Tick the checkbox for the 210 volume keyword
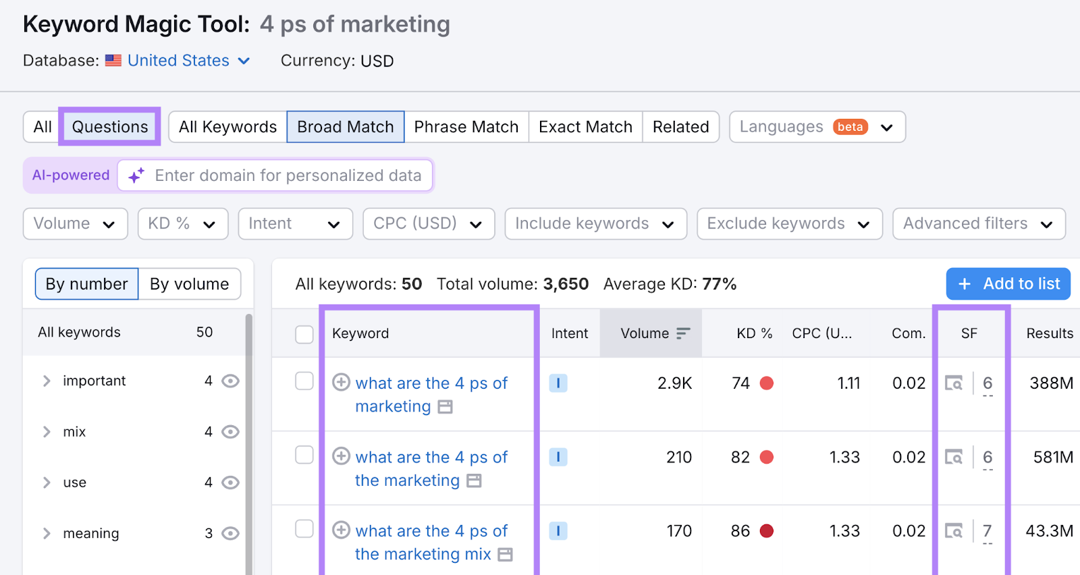The width and height of the screenshot is (1080, 575). (x=304, y=456)
